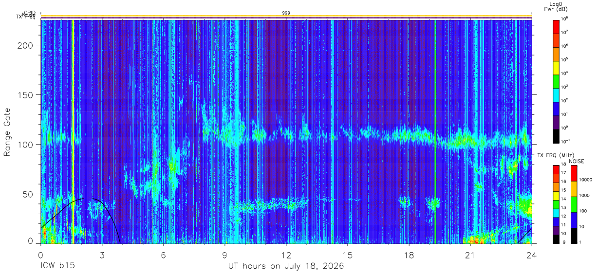Click the UT hours axis '18' tick label

[409, 255]
